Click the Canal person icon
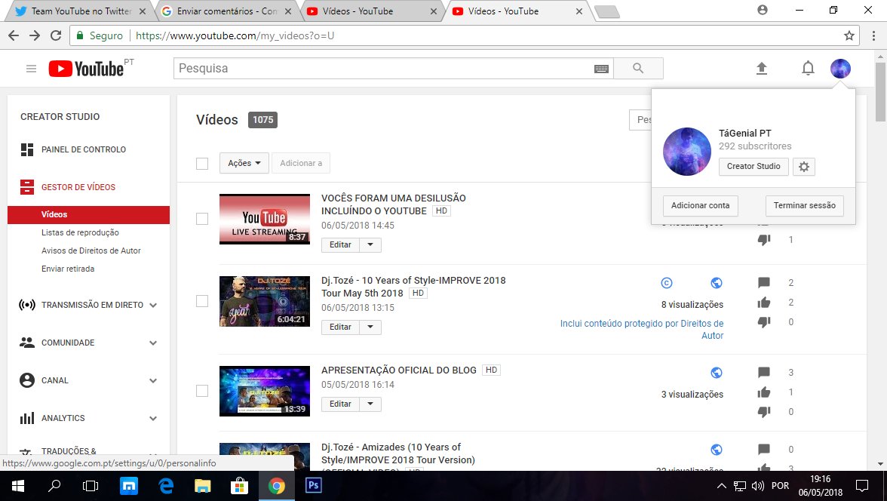 [x=27, y=380]
